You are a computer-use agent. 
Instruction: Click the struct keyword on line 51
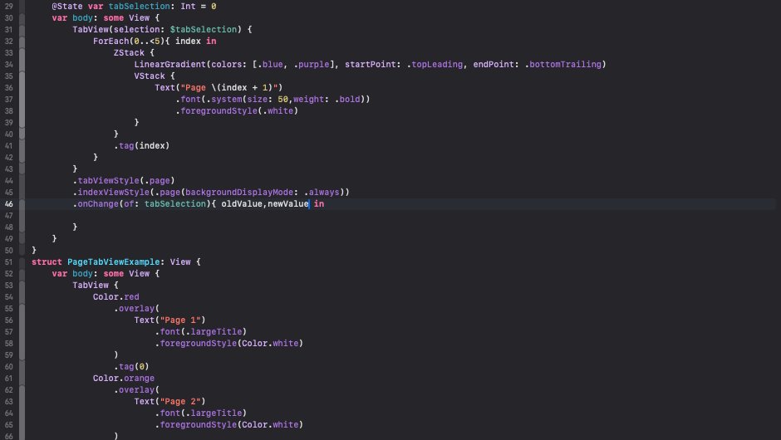(47, 262)
